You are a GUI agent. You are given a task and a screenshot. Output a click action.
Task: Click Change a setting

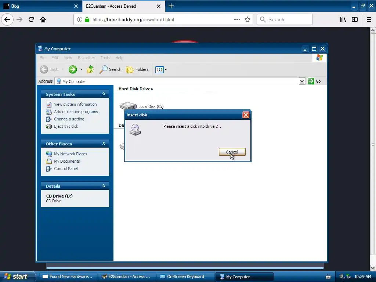tap(69, 119)
